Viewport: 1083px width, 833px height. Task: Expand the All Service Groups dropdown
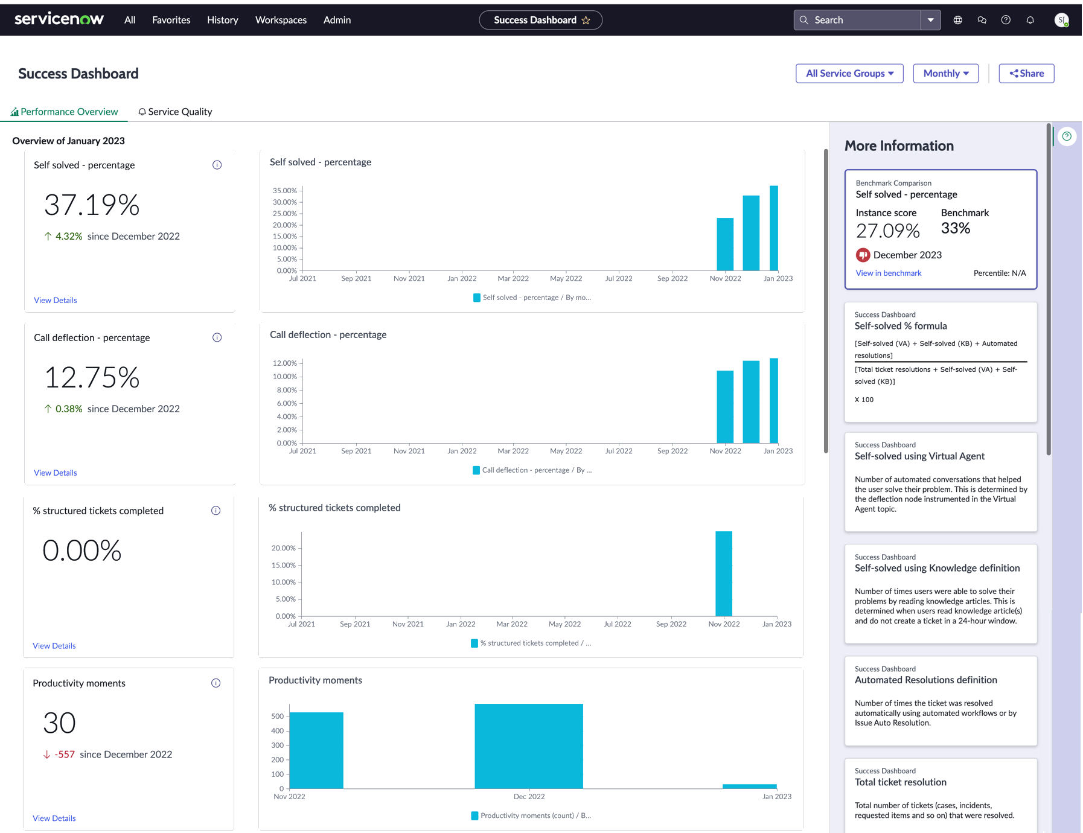[x=849, y=74]
